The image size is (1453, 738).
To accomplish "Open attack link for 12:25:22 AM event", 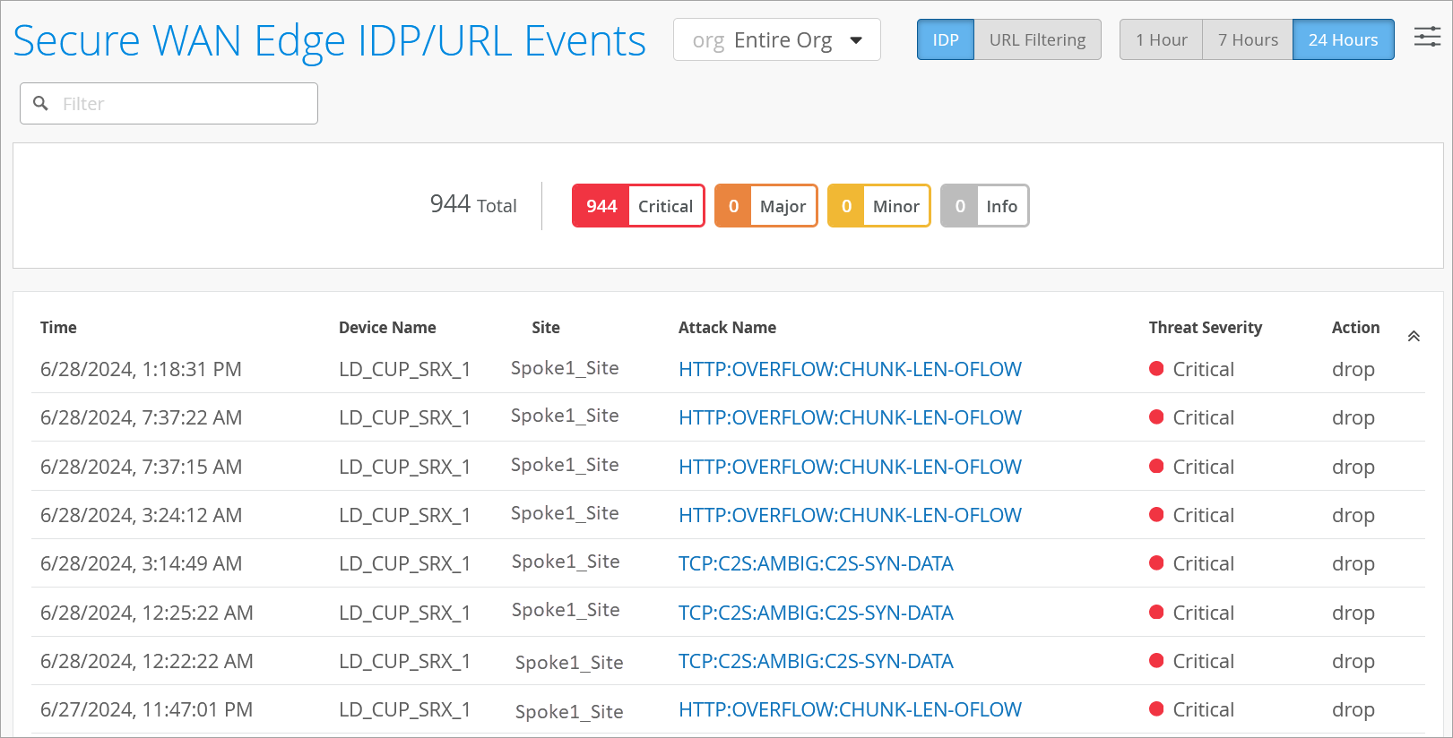I will pos(816,613).
